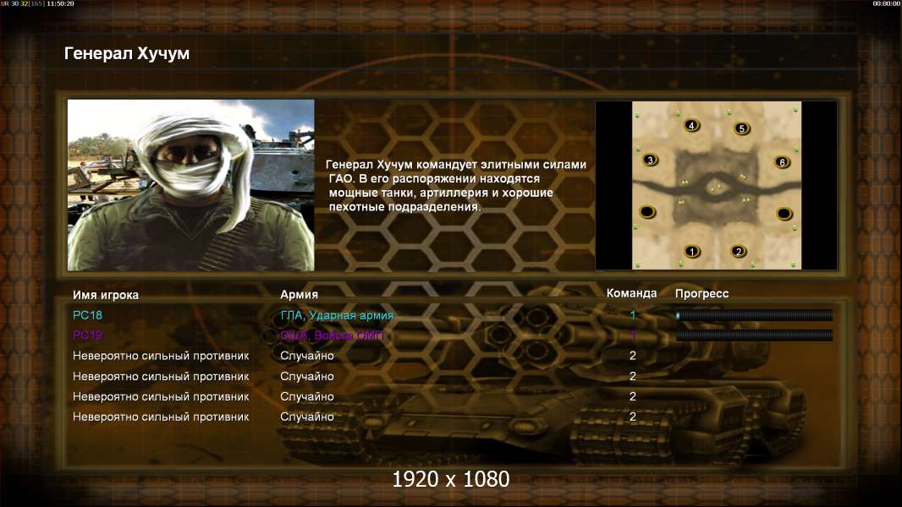Click the "Армия" column header
The width and height of the screenshot is (902, 507).
pos(299,294)
